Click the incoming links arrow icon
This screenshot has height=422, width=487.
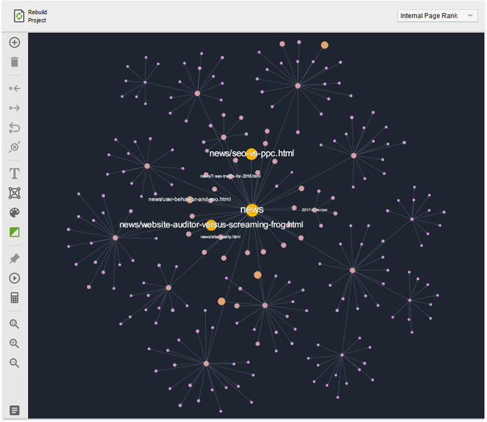[14, 89]
